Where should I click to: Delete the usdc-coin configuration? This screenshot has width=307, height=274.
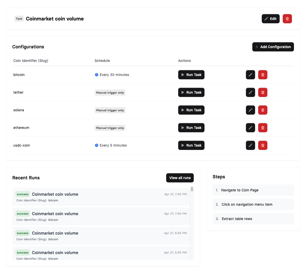pyautogui.click(x=263, y=145)
